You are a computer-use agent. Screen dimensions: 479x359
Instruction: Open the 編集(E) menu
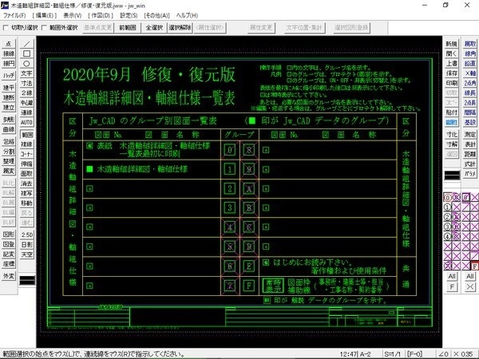(45, 15)
